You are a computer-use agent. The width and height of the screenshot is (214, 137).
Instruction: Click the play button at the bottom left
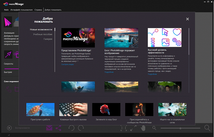click(x=9, y=128)
